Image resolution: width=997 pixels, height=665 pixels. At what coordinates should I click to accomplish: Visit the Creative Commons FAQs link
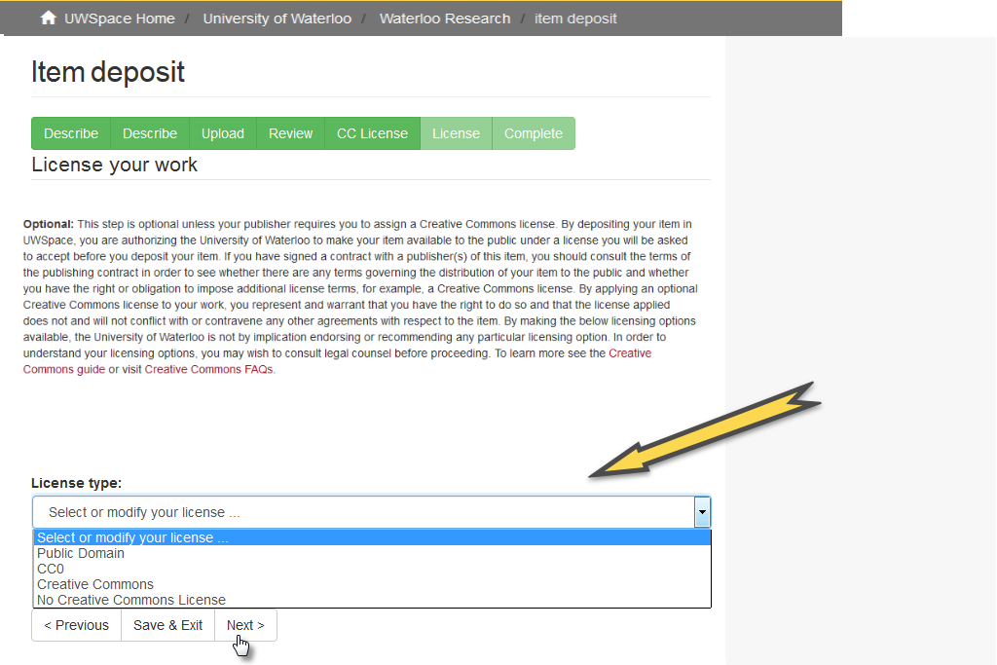pos(209,369)
